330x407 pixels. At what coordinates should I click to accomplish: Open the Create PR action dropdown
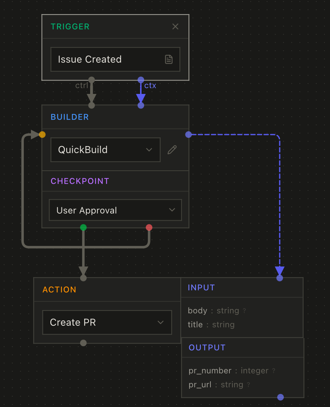tap(107, 322)
